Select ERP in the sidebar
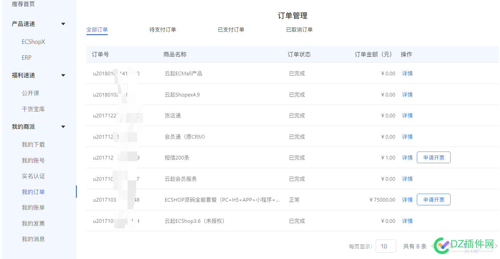500x259 pixels. (x=27, y=58)
